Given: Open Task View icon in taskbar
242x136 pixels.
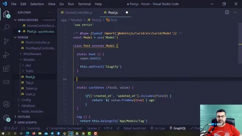Looking at the screenshot, I should [x=21, y=133].
